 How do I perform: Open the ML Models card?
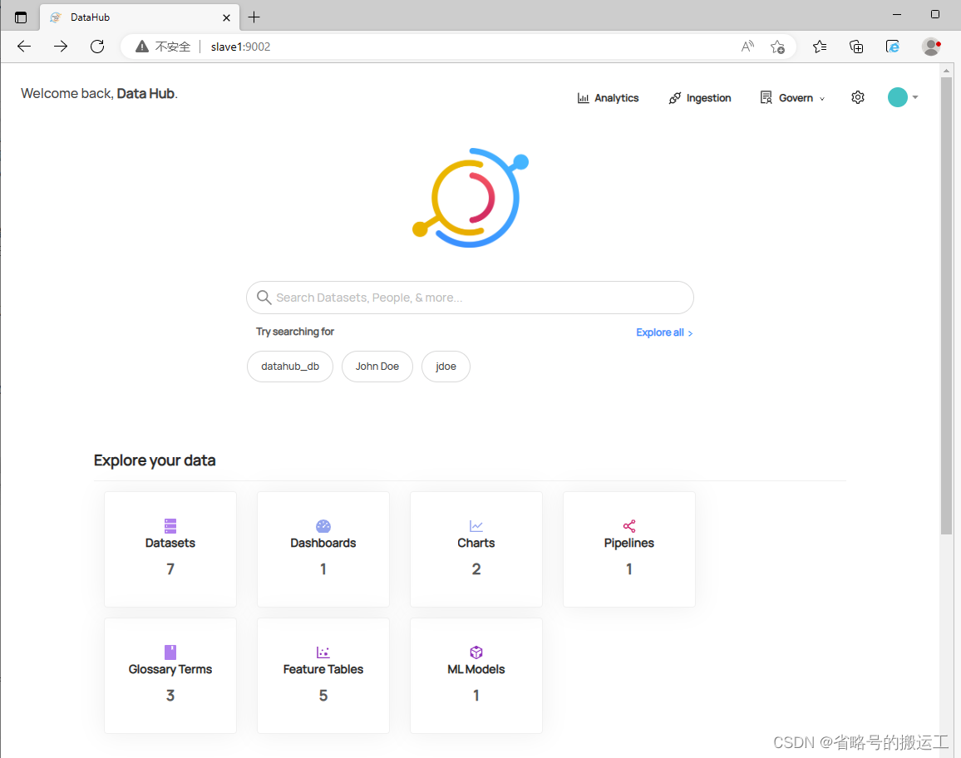click(476, 675)
